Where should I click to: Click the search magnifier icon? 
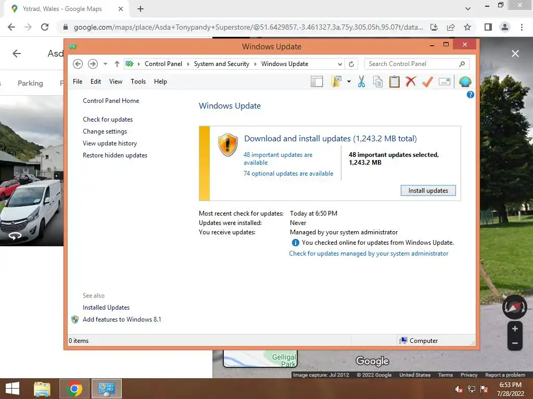462,64
